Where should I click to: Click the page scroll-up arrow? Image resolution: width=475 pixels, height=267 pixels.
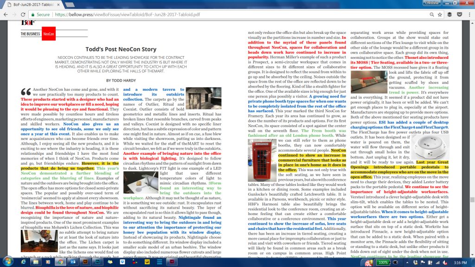(472, 23)
